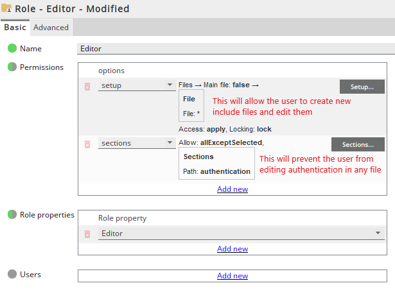The height and width of the screenshot is (299, 395).
Task: Click the 'Access: apply, Locking: lock' text
Action: (225, 129)
